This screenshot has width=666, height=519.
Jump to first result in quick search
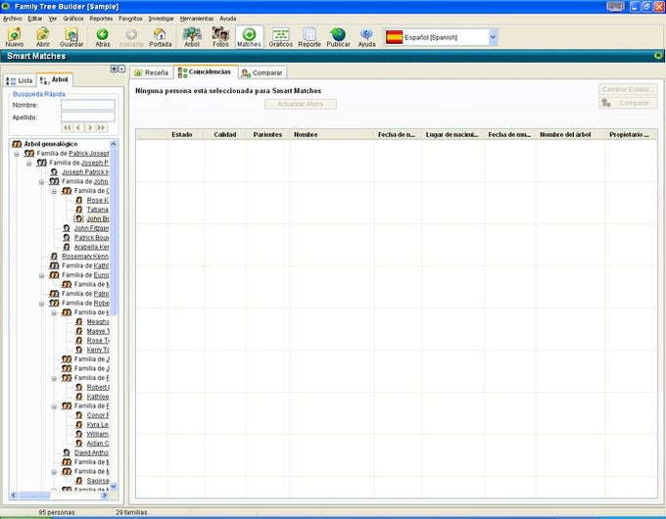[x=68, y=128]
